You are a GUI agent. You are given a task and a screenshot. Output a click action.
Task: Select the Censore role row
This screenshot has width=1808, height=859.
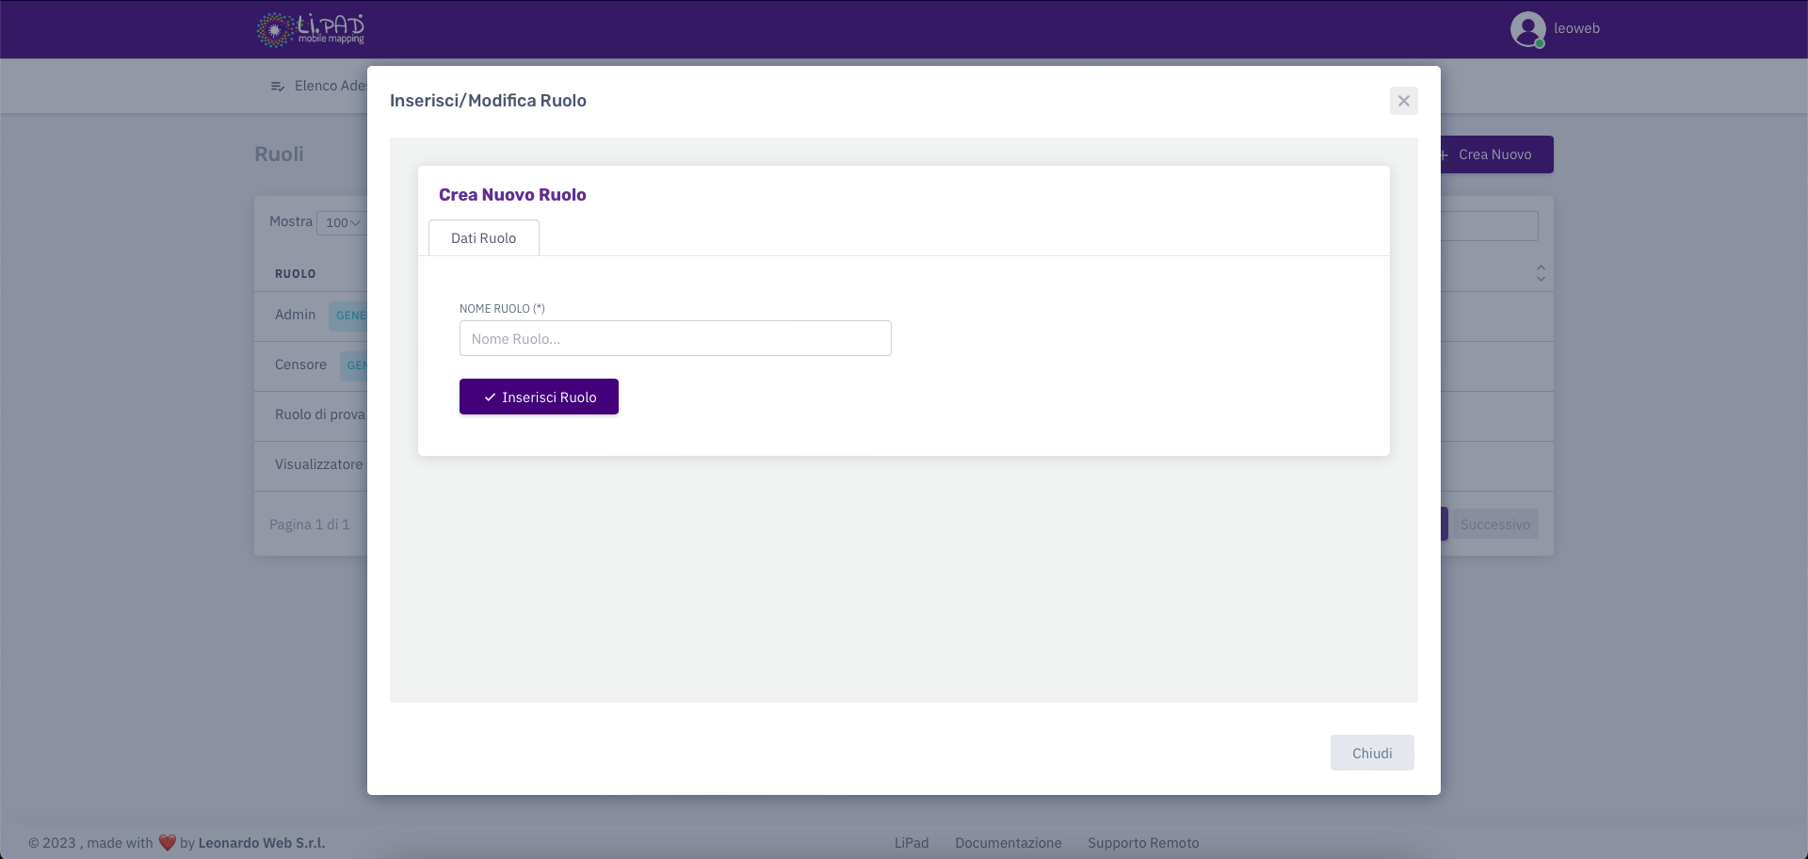tap(300, 365)
